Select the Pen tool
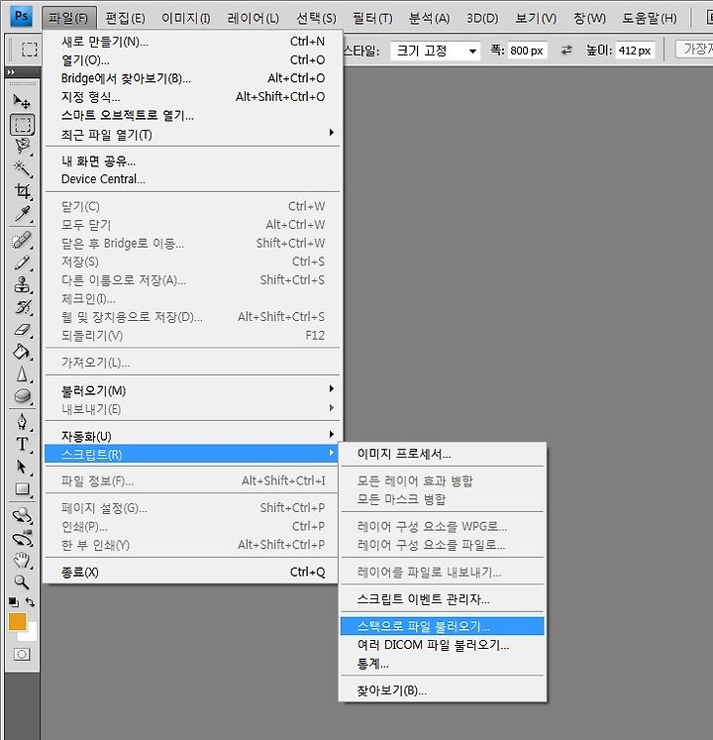713x740 pixels. tap(22, 421)
